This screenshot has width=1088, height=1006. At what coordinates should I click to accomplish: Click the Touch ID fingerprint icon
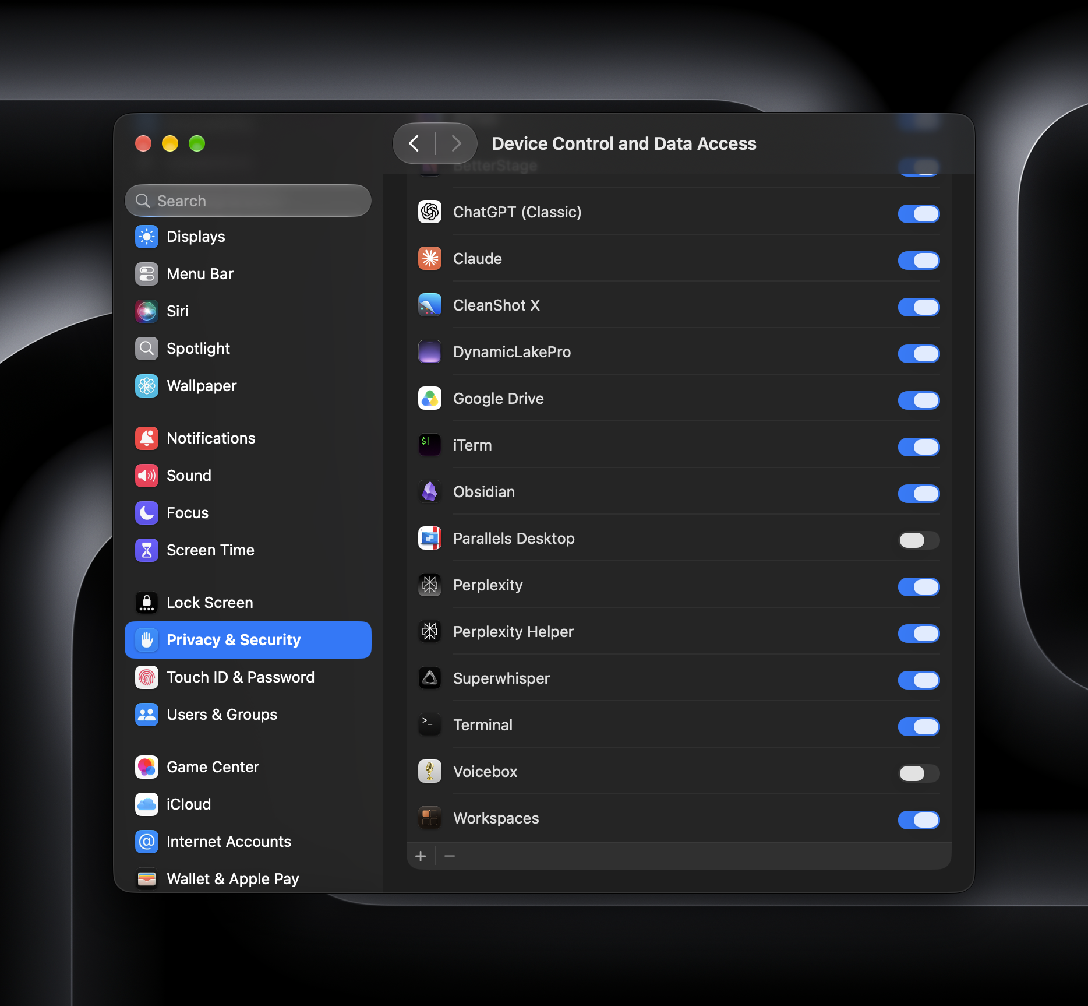click(x=147, y=677)
